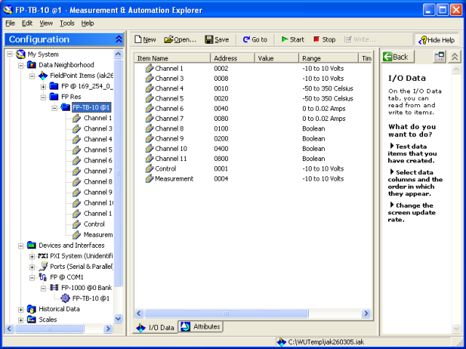The width and height of the screenshot is (466, 349).
Task: Open the File menu
Action: point(10,23)
